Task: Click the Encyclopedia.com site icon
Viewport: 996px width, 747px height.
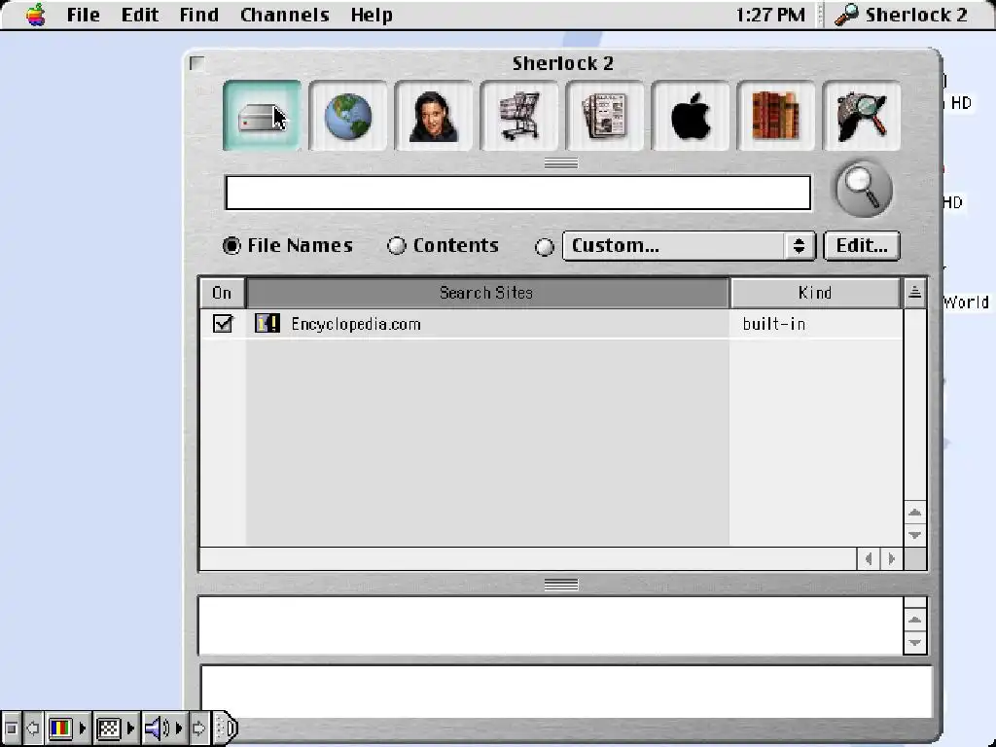Action: point(267,323)
